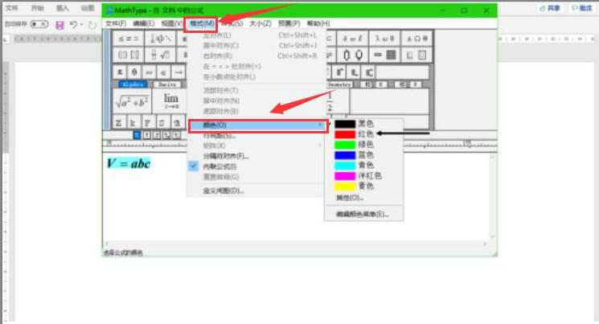
Task: Insert the right arrow symbol from small bar
Action: coord(178,72)
